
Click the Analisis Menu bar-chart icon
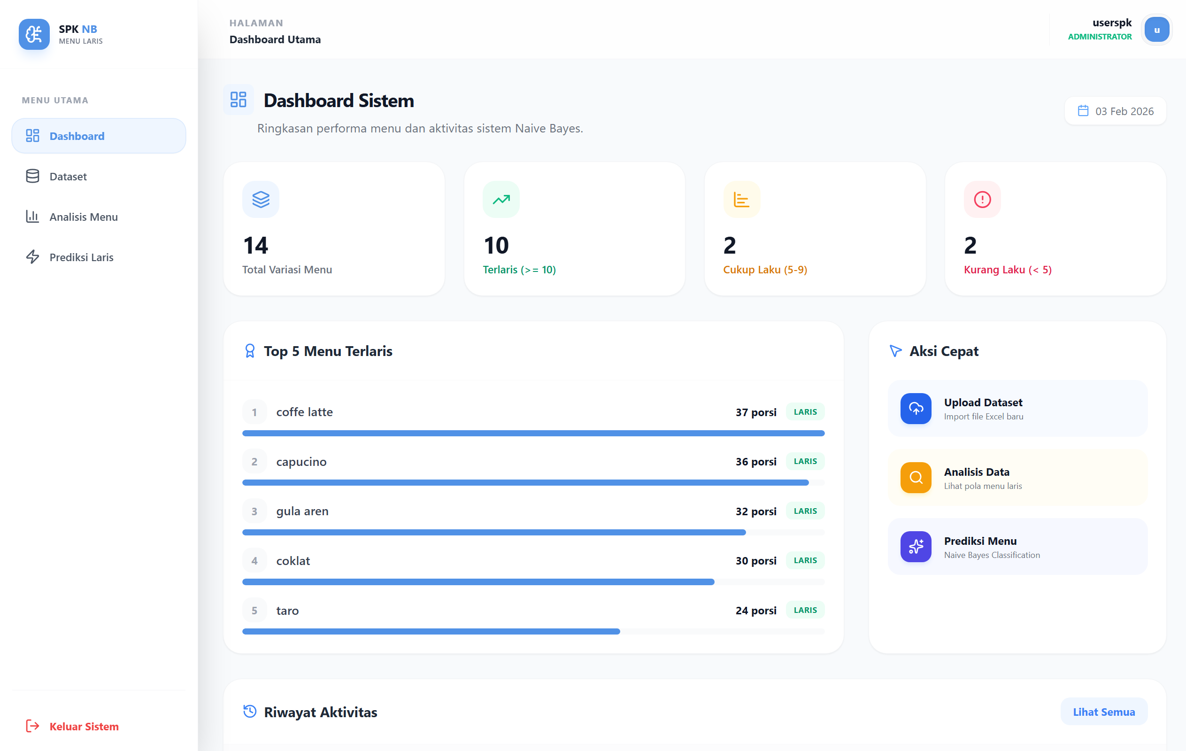tap(32, 217)
